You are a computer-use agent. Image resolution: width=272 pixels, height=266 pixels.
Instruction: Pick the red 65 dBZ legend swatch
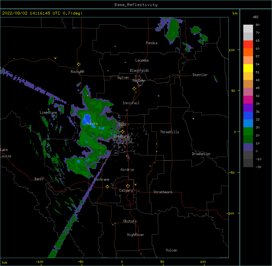248,44
